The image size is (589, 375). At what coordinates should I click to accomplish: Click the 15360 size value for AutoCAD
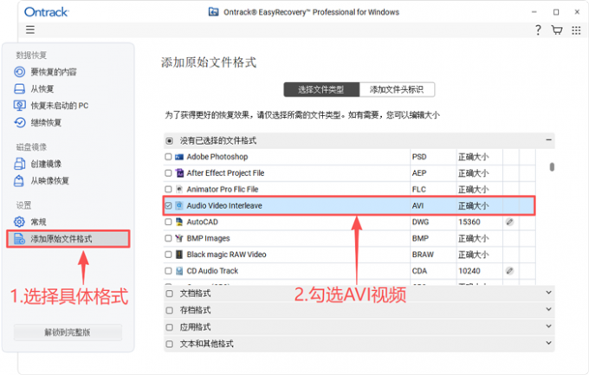(x=469, y=222)
